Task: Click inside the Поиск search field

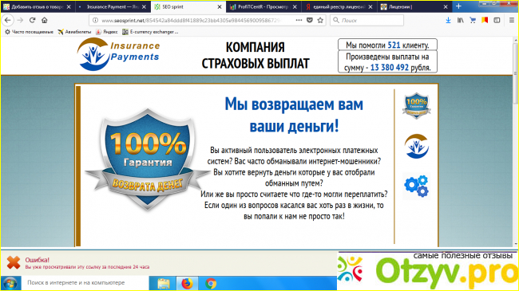Action: coord(366,20)
